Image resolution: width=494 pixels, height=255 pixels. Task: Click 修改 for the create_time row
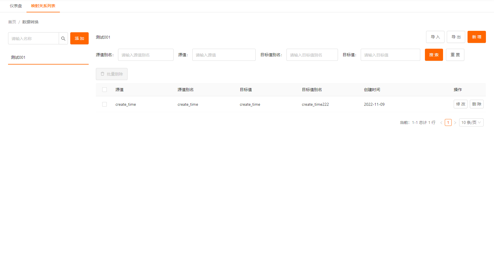click(x=460, y=104)
